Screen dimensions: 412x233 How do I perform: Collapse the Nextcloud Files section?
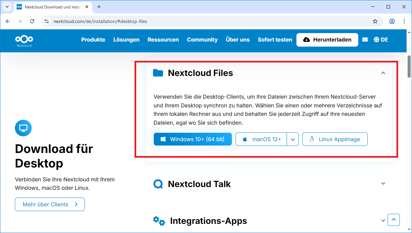pos(383,73)
